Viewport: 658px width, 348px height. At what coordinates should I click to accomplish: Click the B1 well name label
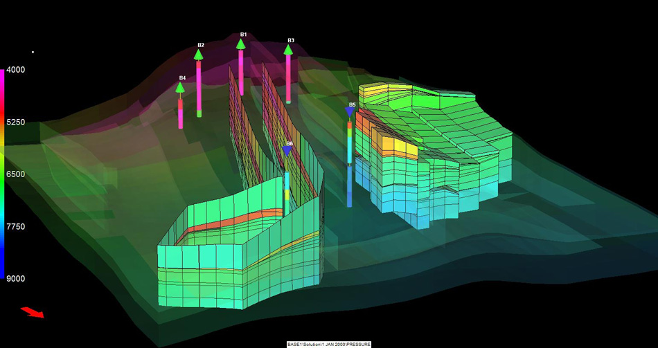243,34
